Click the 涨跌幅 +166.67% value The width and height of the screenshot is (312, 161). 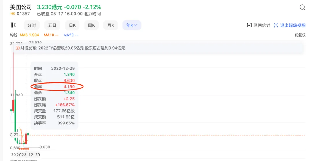coord(65,105)
